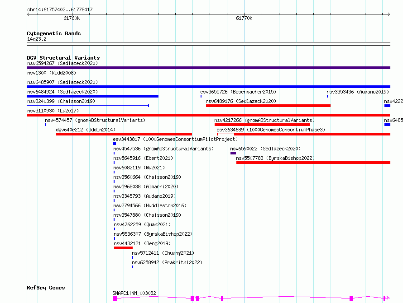Click the nsv6484924 (Sedlazeck2020) label
The width and height of the screenshot is (403, 303).
click(62, 92)
